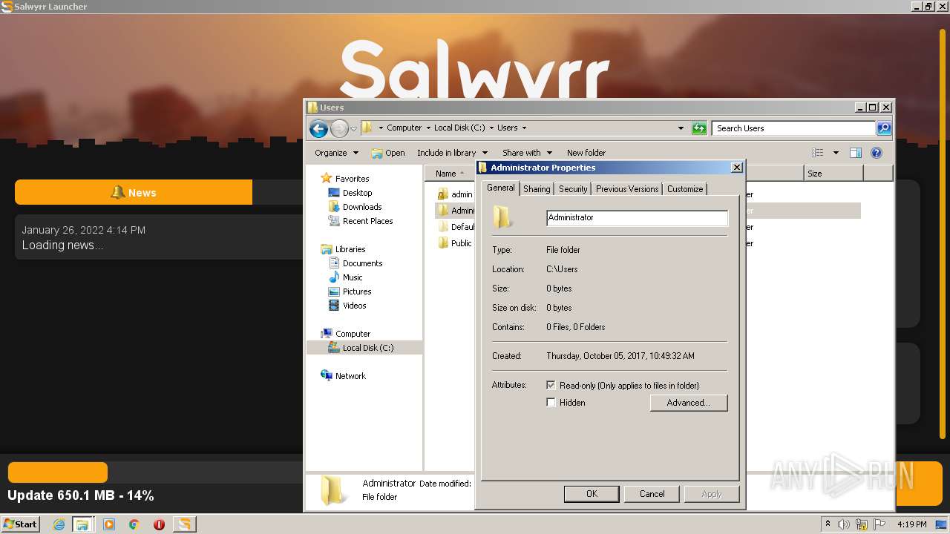This screenshot has height=534, width=950.
Task: Select the General tab
Action: click(500, 188)
